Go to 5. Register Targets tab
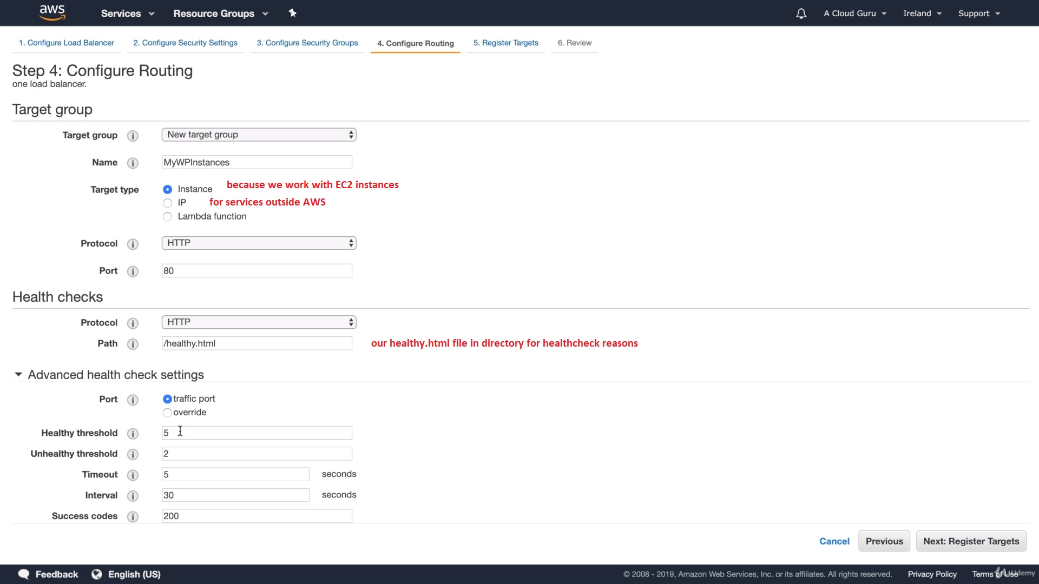Image resolution: width=1039 pixels, height=584 pixels. pyautogui.click(x=505, y=43)
